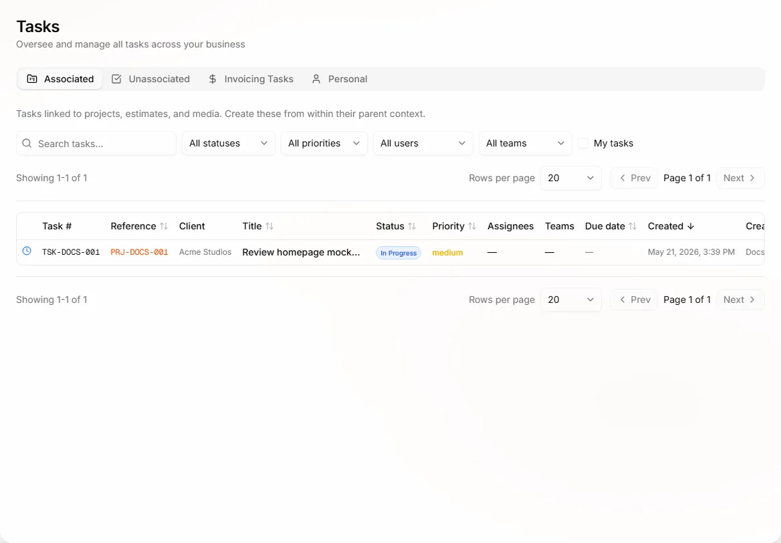
Task: Open the All priorities dropdown
Action: 324,144
